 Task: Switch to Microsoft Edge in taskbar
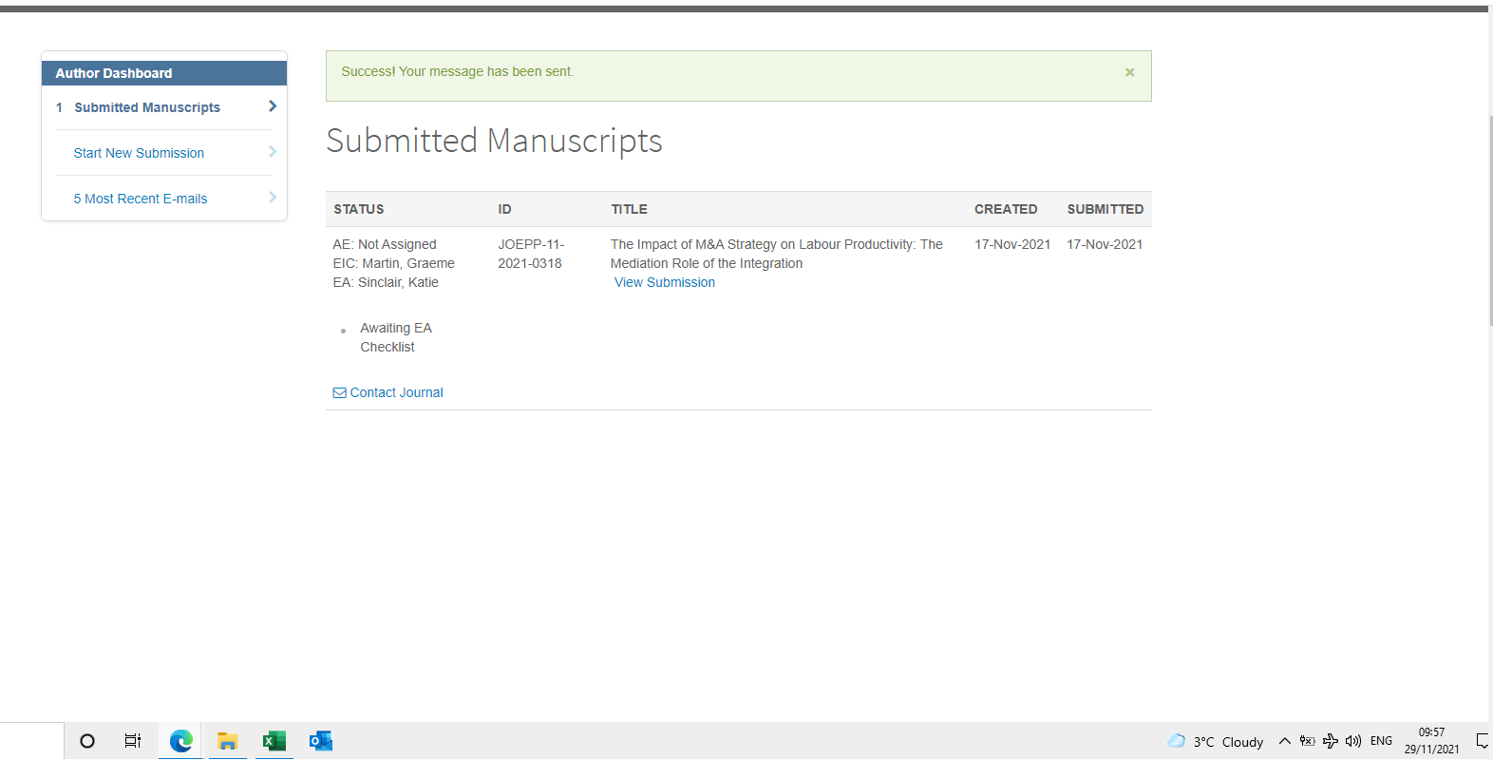[x=180, y=741]
